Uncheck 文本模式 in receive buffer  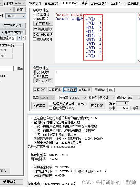tap(35, 15)
